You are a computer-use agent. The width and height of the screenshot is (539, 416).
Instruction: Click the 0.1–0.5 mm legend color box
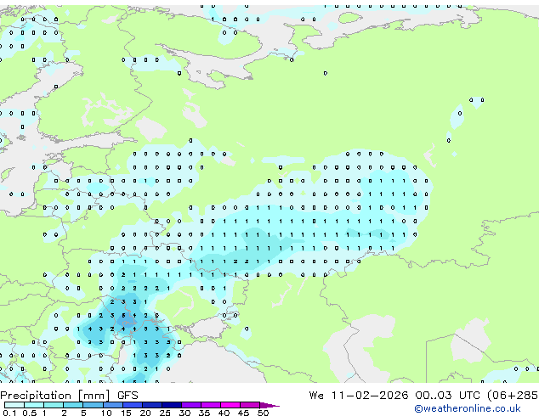[14, 405]
